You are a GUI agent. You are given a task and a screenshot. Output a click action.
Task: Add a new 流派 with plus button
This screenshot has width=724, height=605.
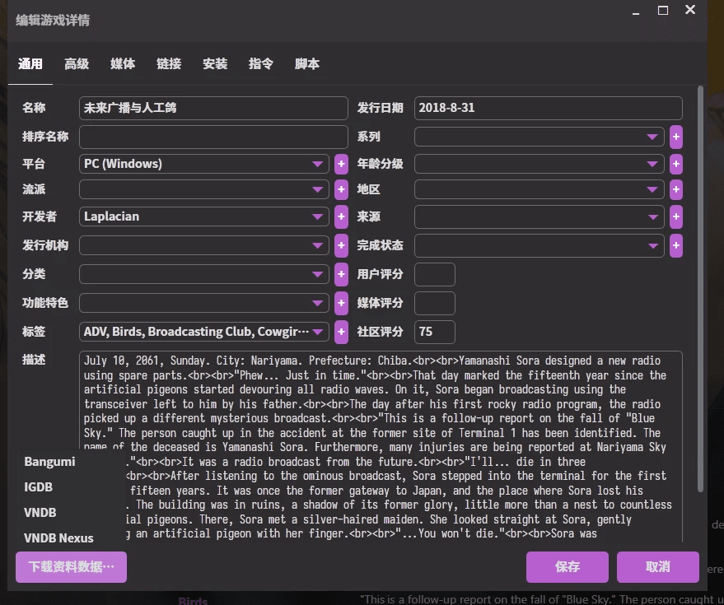pos(341,190)
